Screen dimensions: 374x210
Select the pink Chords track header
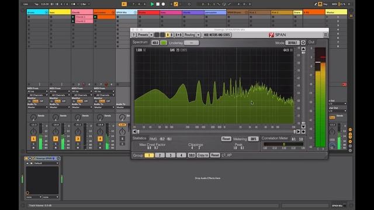click(82, 12)
